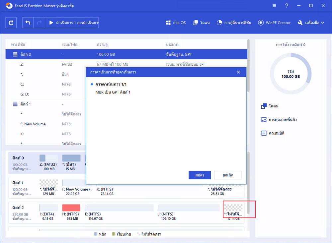332x243 pixels.
Task: Apply operations with the สมัคร button
Action: click(200, 175)
